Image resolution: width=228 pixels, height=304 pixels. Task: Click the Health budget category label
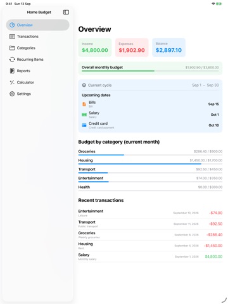pos(84,187)
